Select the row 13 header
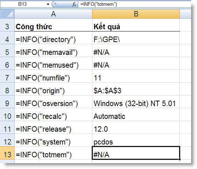 7,154
